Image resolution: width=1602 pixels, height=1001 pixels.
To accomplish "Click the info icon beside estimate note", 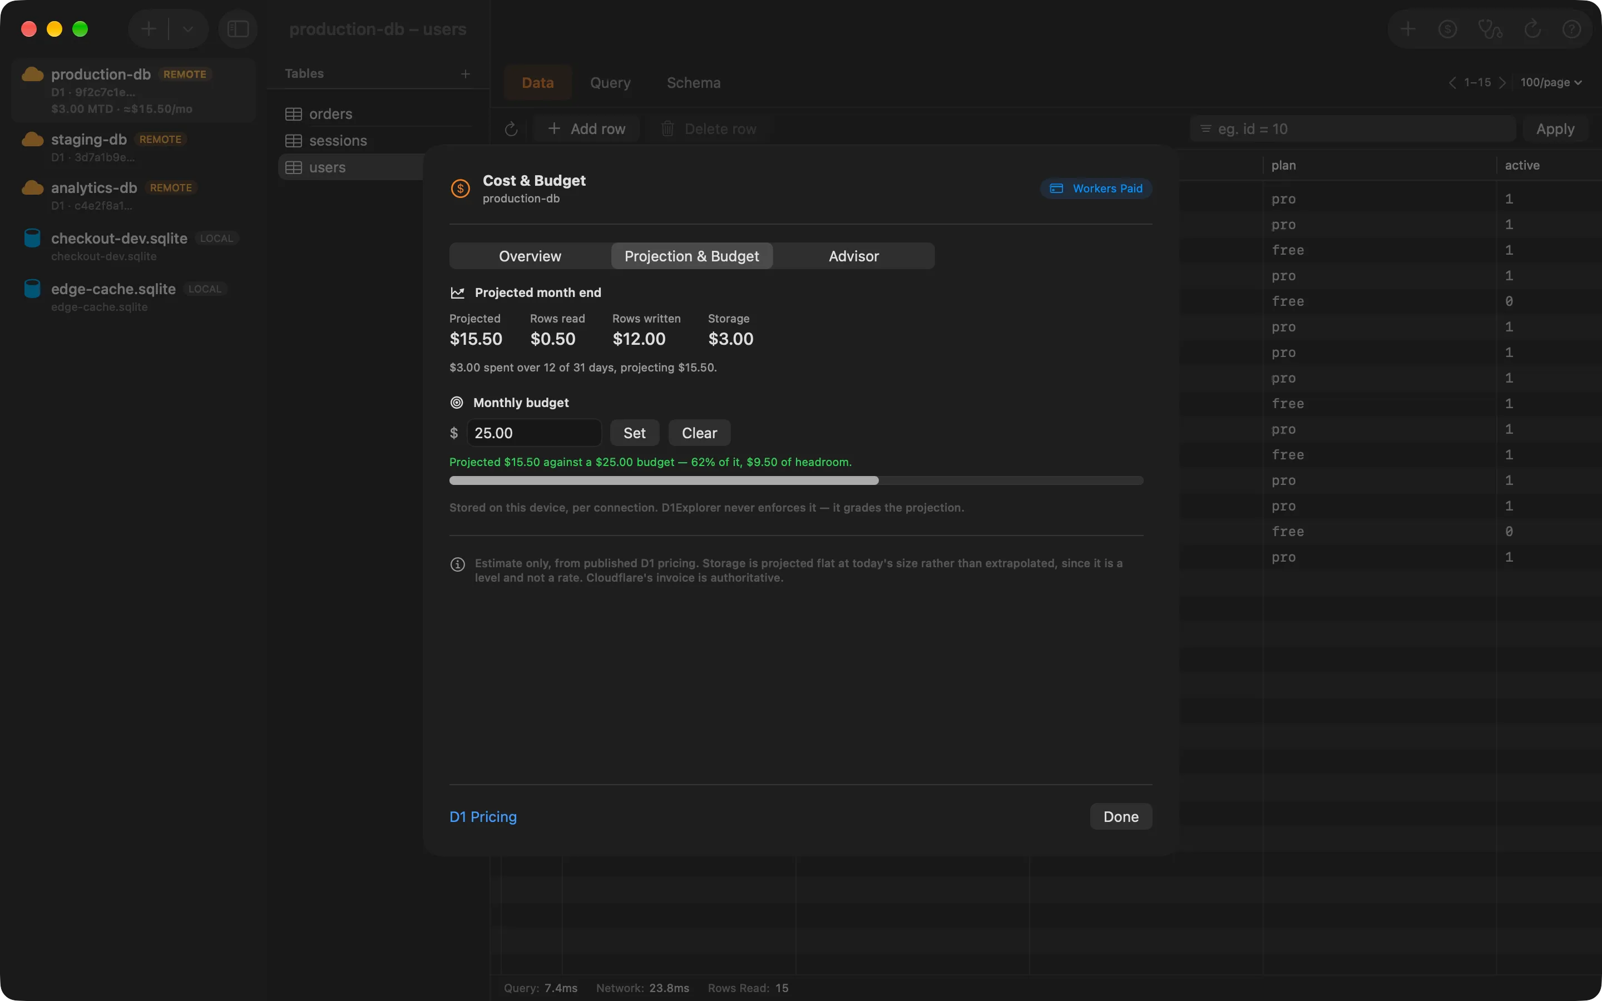I will (457, 564).
